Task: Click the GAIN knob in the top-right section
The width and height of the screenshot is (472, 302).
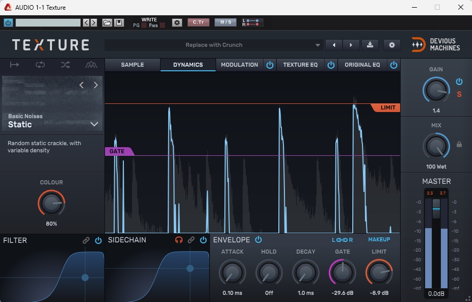Action: [436, 90]
